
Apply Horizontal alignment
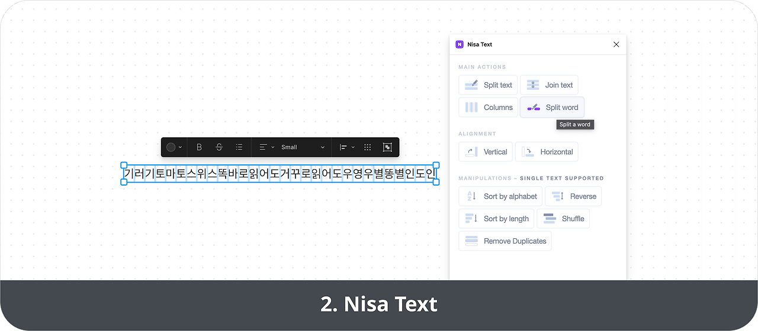[547, 152]
